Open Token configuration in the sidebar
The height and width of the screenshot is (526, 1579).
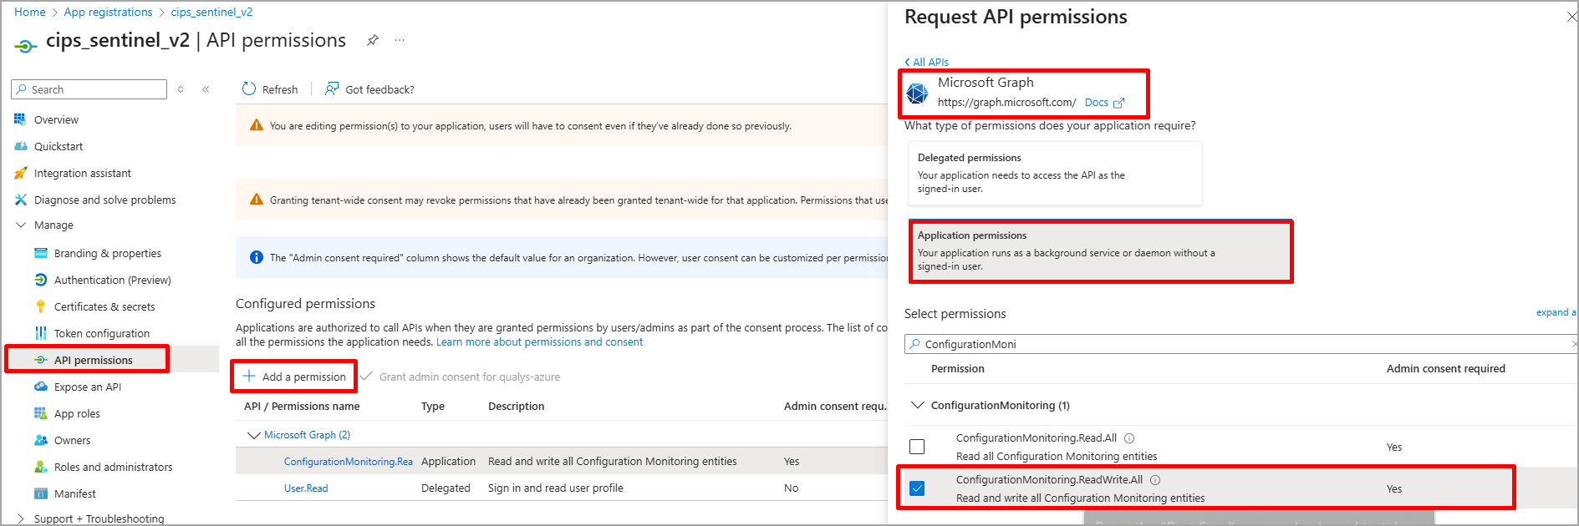(101, 333)
